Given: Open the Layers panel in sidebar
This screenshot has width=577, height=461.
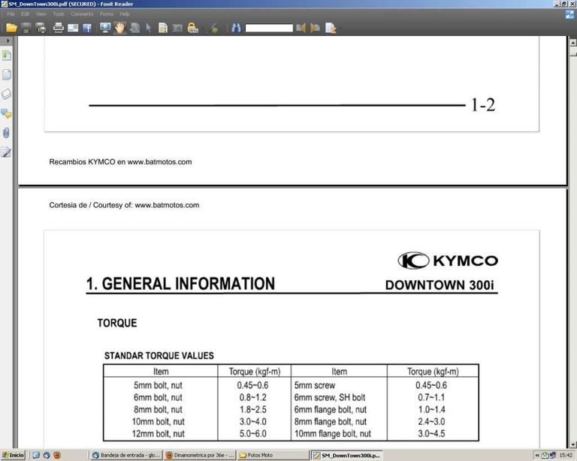Looking at the screenshot, I should [x=7, y=94].
